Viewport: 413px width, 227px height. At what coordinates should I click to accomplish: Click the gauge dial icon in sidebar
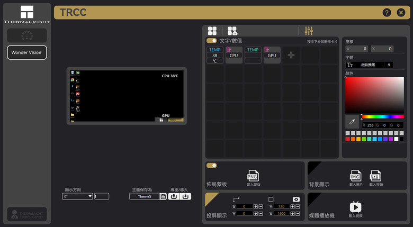(x=27, y=35)
